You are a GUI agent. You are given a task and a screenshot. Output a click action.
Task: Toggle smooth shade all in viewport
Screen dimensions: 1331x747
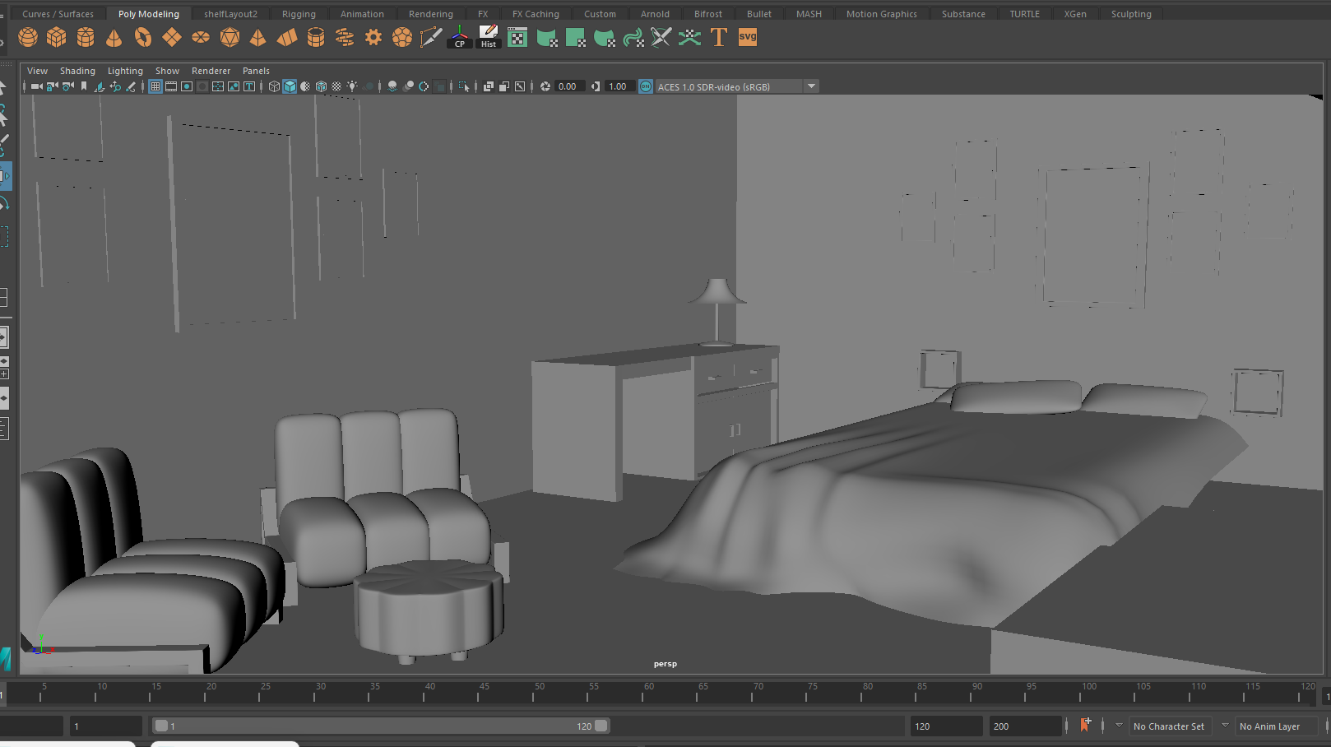click(290, 86)
